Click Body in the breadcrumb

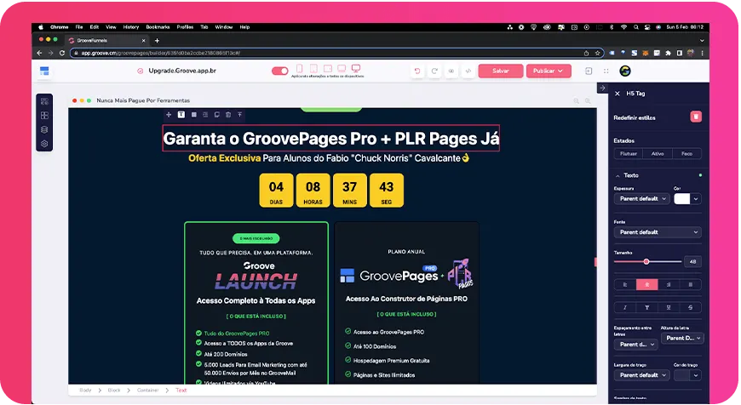[85, 391]
